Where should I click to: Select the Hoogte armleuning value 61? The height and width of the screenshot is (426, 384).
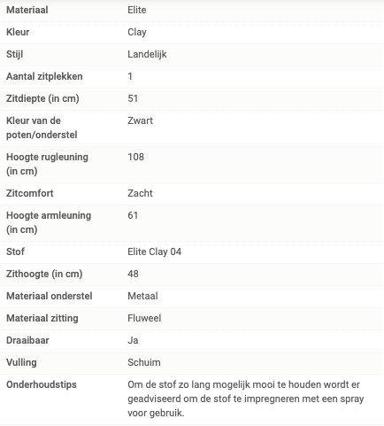pyautogui.click(x=133, y=215)
